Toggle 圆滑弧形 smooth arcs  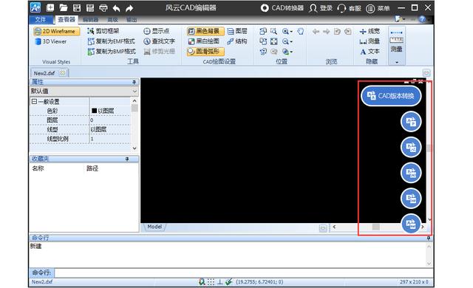[205, 52]
